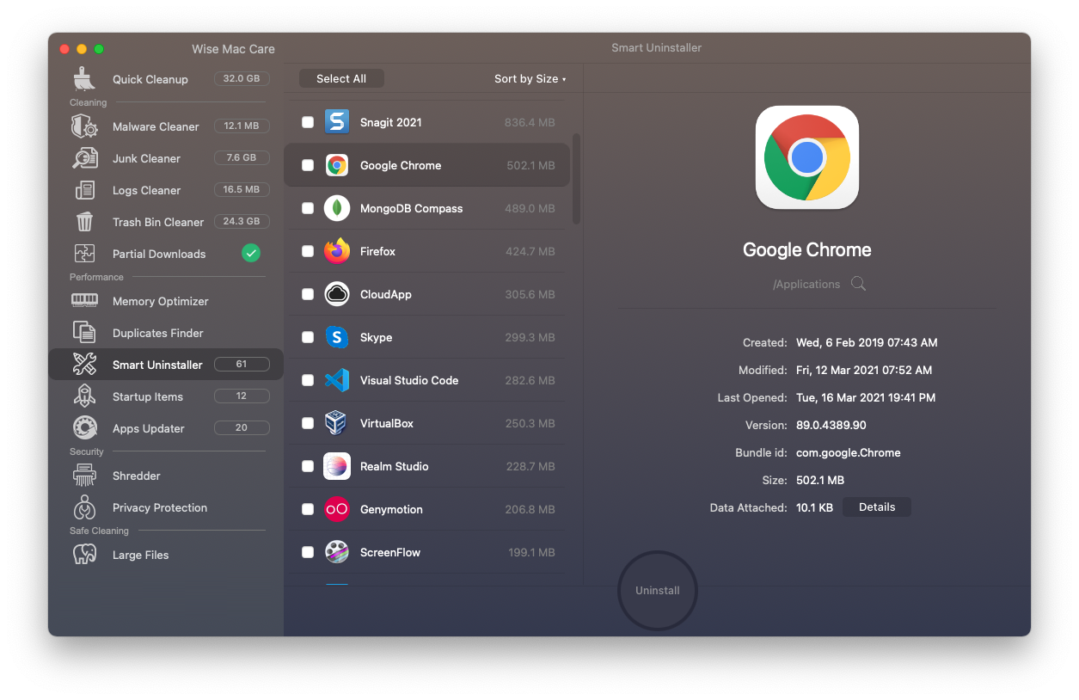Reveal Chrome in Finder with magnifier icon

[x=858, y=284]
